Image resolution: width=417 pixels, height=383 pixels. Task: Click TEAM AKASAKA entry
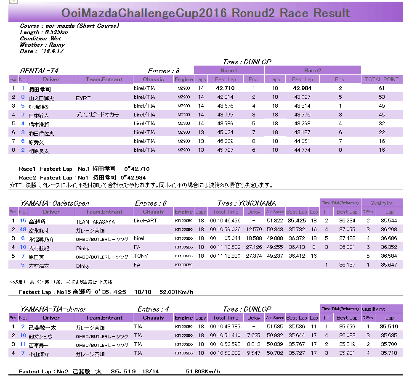pos(95,222)
